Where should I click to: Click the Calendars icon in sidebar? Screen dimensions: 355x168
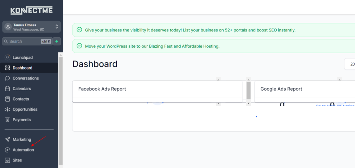coord(7,88)
